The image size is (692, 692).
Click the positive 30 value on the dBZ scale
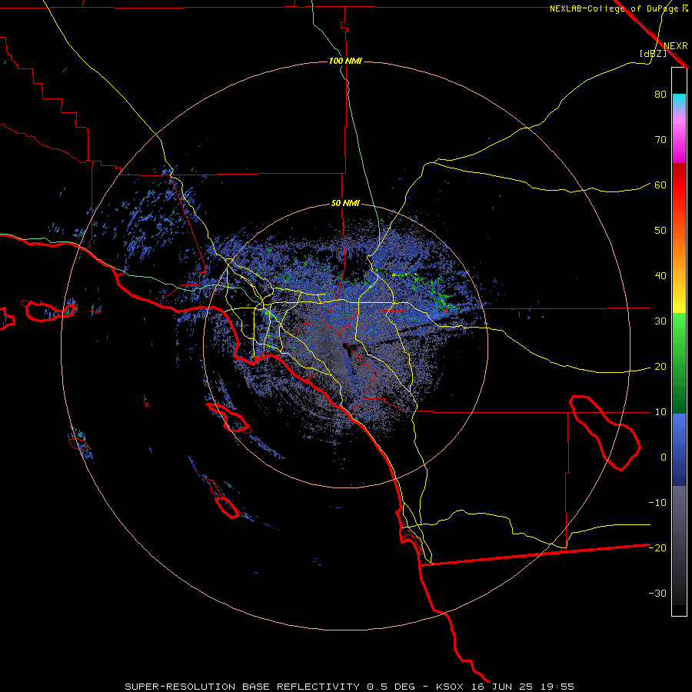point(660,321)
